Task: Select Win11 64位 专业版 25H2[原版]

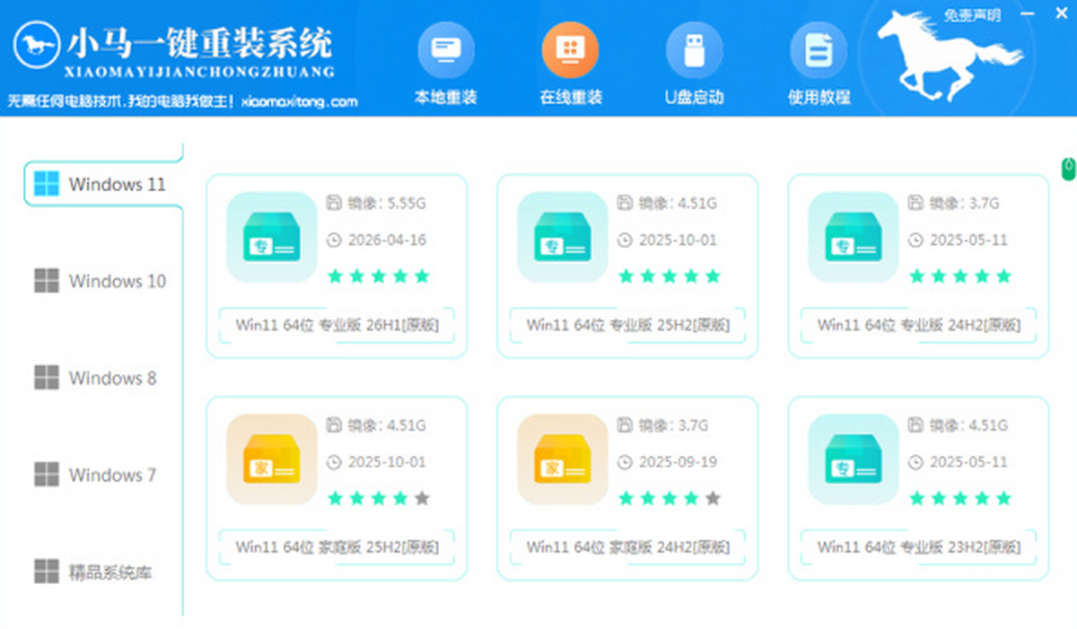Action: coord(627,325)
